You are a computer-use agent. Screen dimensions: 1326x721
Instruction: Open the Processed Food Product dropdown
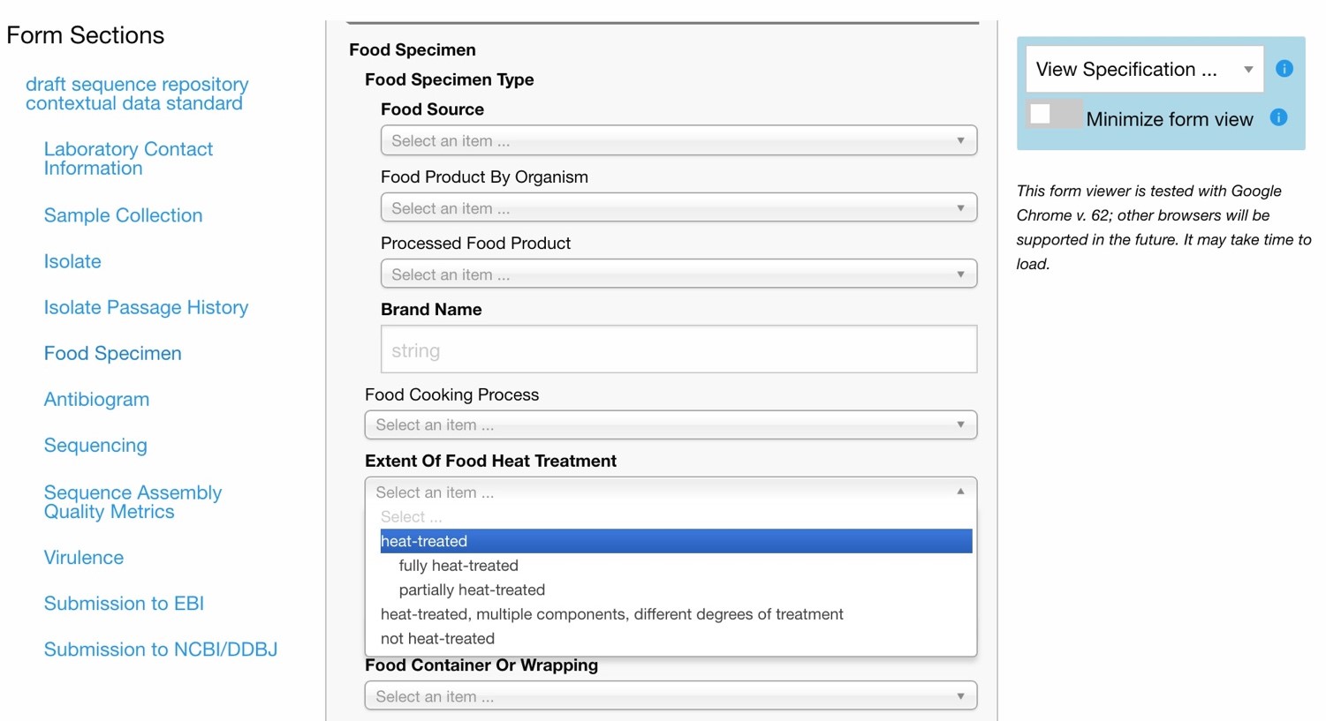[x=678, y=274]
